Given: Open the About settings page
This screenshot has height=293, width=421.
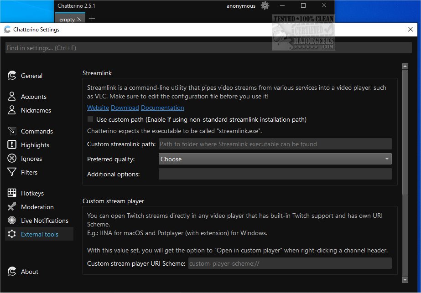Looking at the screenshot, I should [30, 272].
